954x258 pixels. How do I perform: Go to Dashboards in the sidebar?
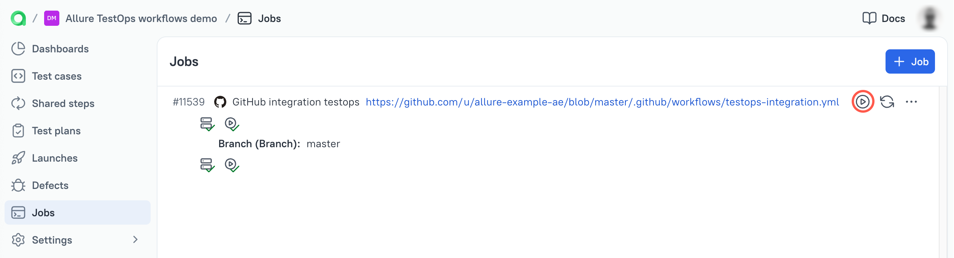point(60,49)
